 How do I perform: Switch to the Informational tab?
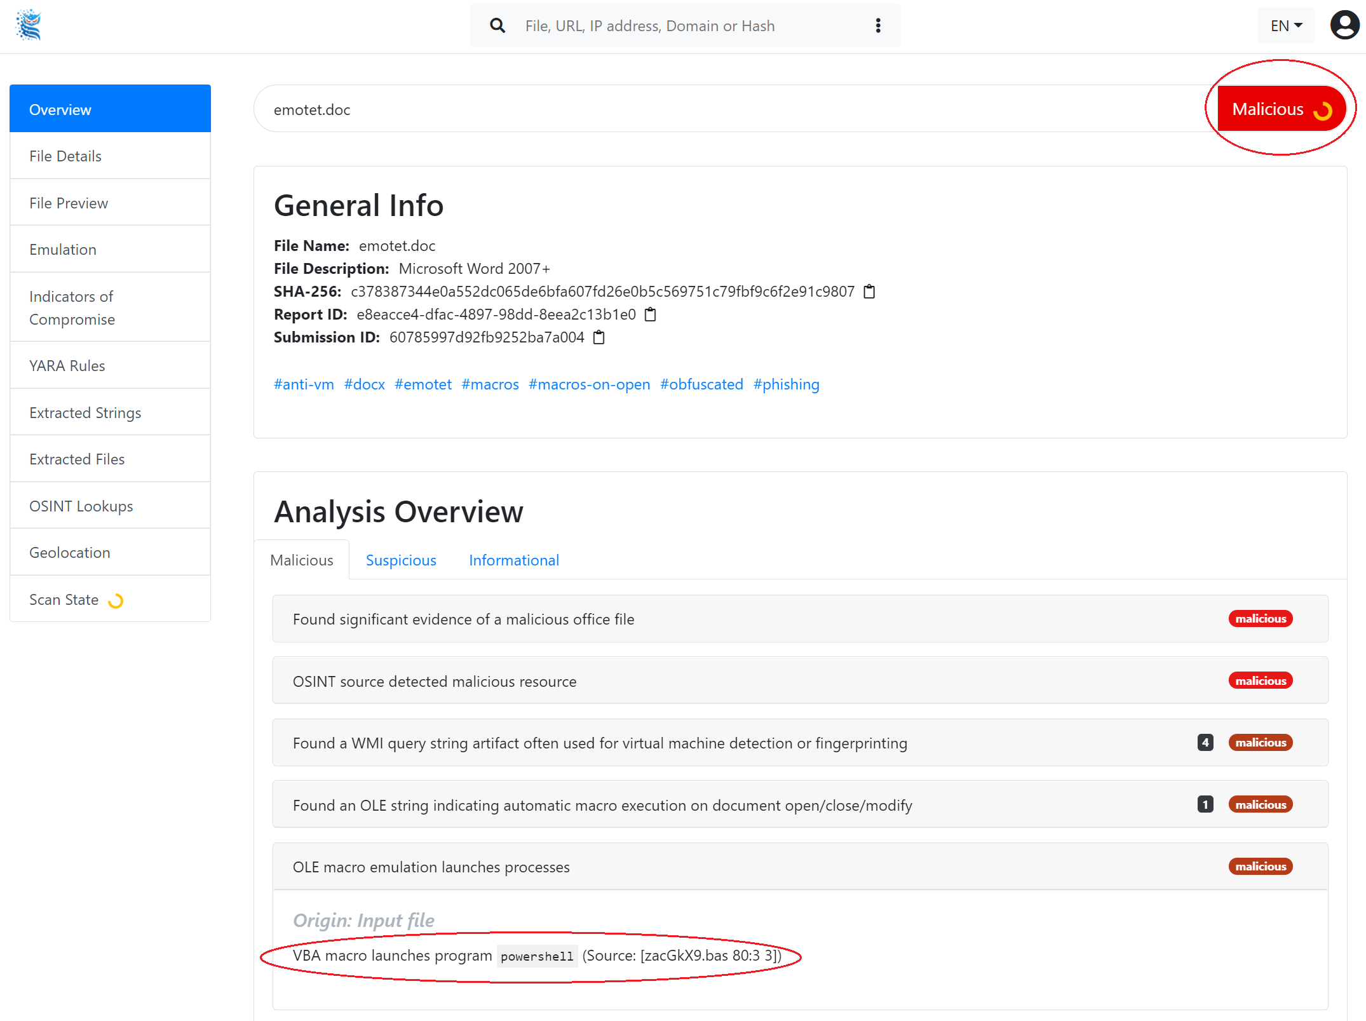click(513, 560)
